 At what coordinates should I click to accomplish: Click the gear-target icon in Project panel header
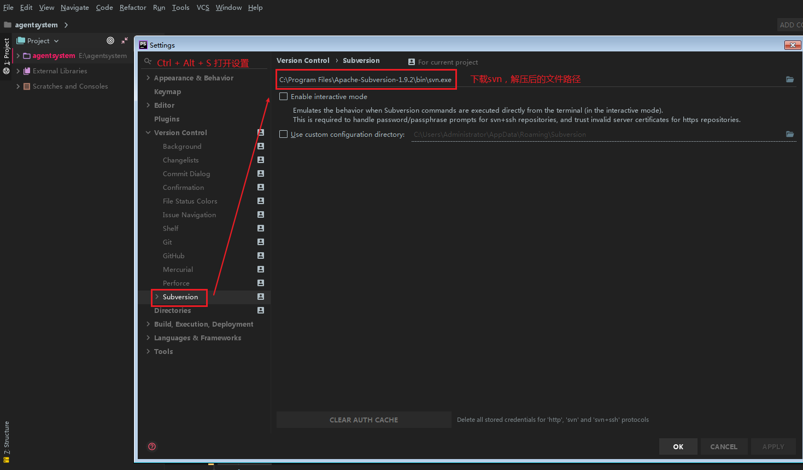[x=110, y=40]
